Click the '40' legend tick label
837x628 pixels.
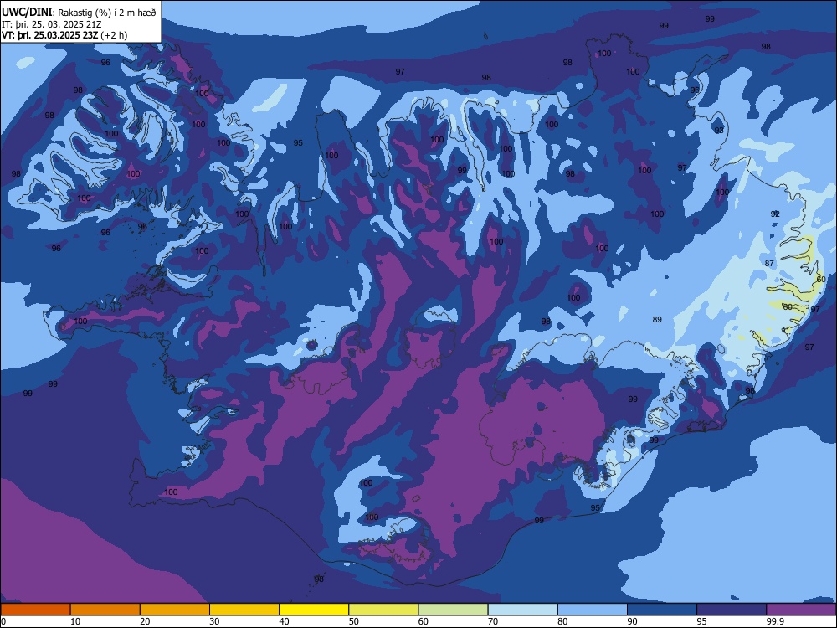[x=284, y=621]
